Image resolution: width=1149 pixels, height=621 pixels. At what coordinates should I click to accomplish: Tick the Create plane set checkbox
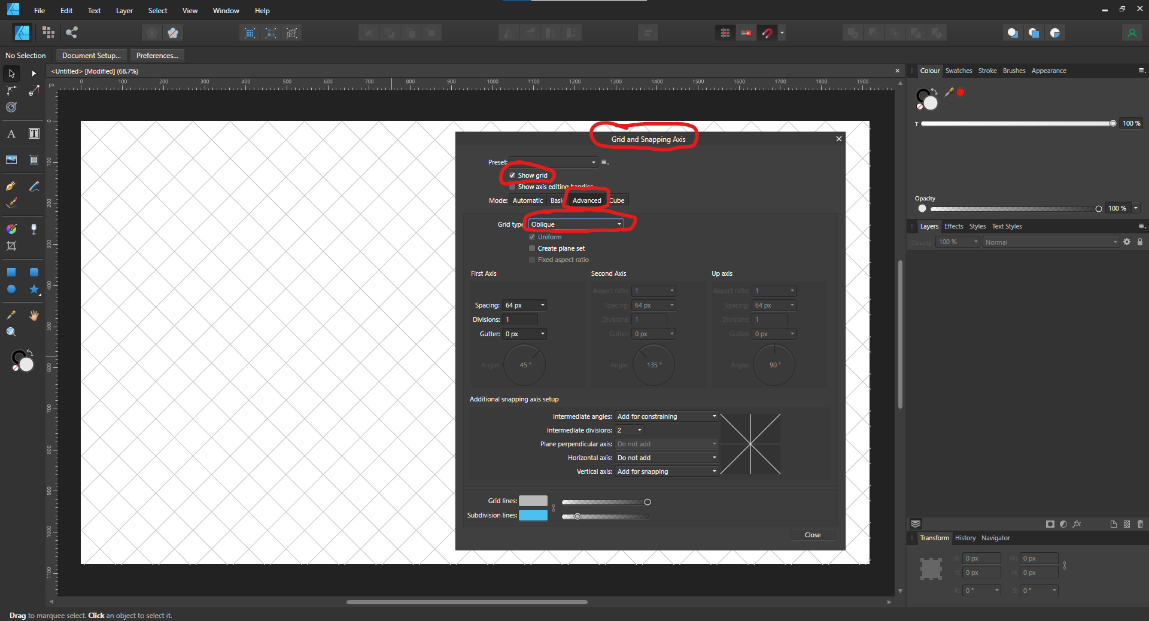pos(532,248)
